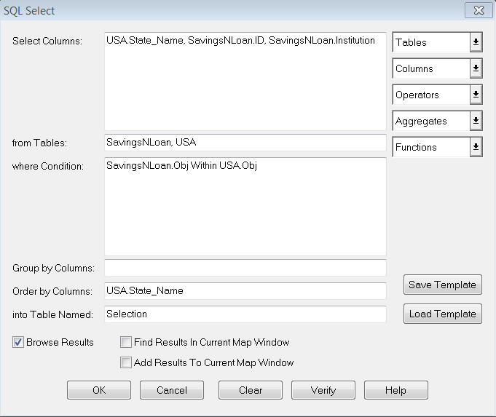496x417 pixels.
Task: Enable Find Results In Current Map Window
Action: [127, 342]
